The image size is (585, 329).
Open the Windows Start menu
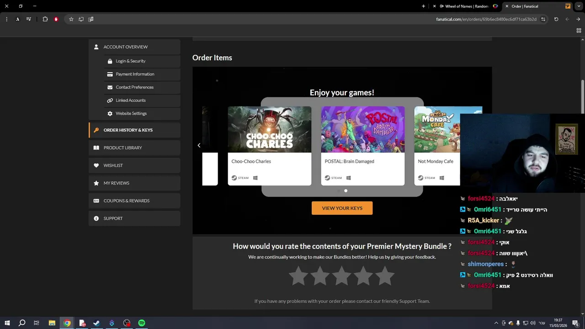point(7,323)
